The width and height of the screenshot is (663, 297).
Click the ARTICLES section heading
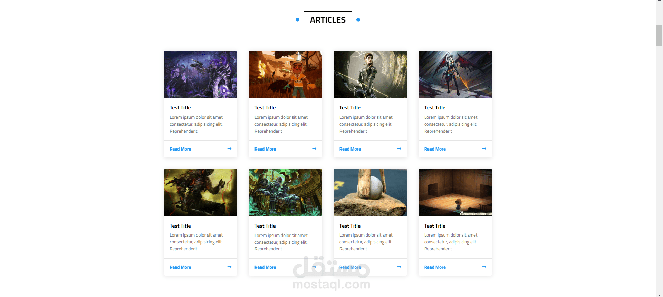[x=328, y=20]
